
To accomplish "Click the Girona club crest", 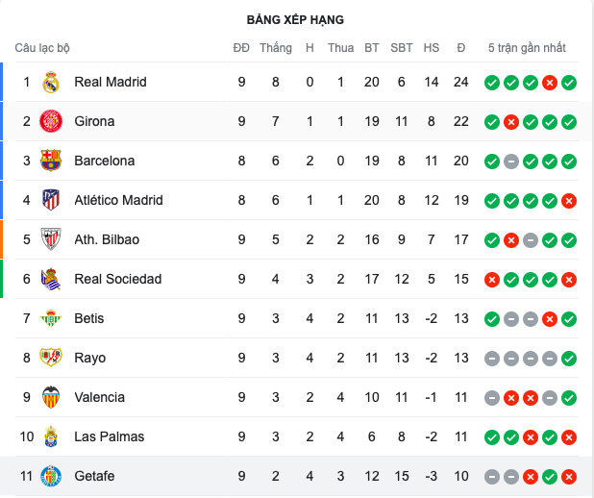I will [x=51, y=122].
